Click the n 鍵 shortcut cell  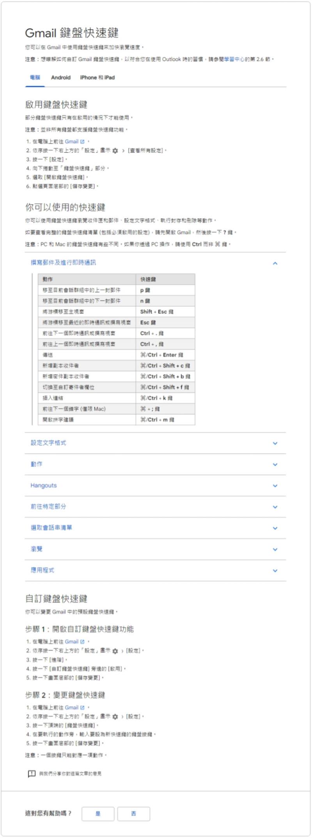point(165,301)
